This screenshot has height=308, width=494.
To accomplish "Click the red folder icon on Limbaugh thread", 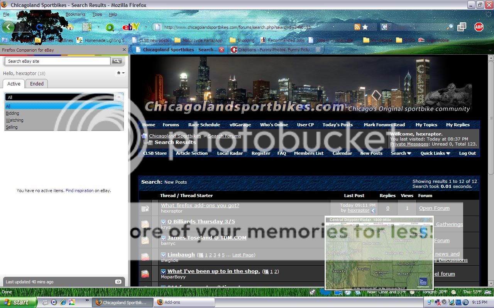I will pyautogui.click(x=145, y=256).
